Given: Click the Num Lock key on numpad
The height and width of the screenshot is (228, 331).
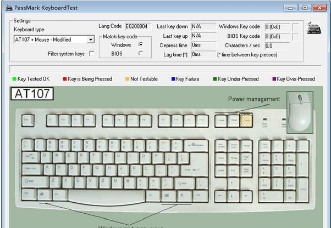Looking at the screenshot, I should 264,146.
